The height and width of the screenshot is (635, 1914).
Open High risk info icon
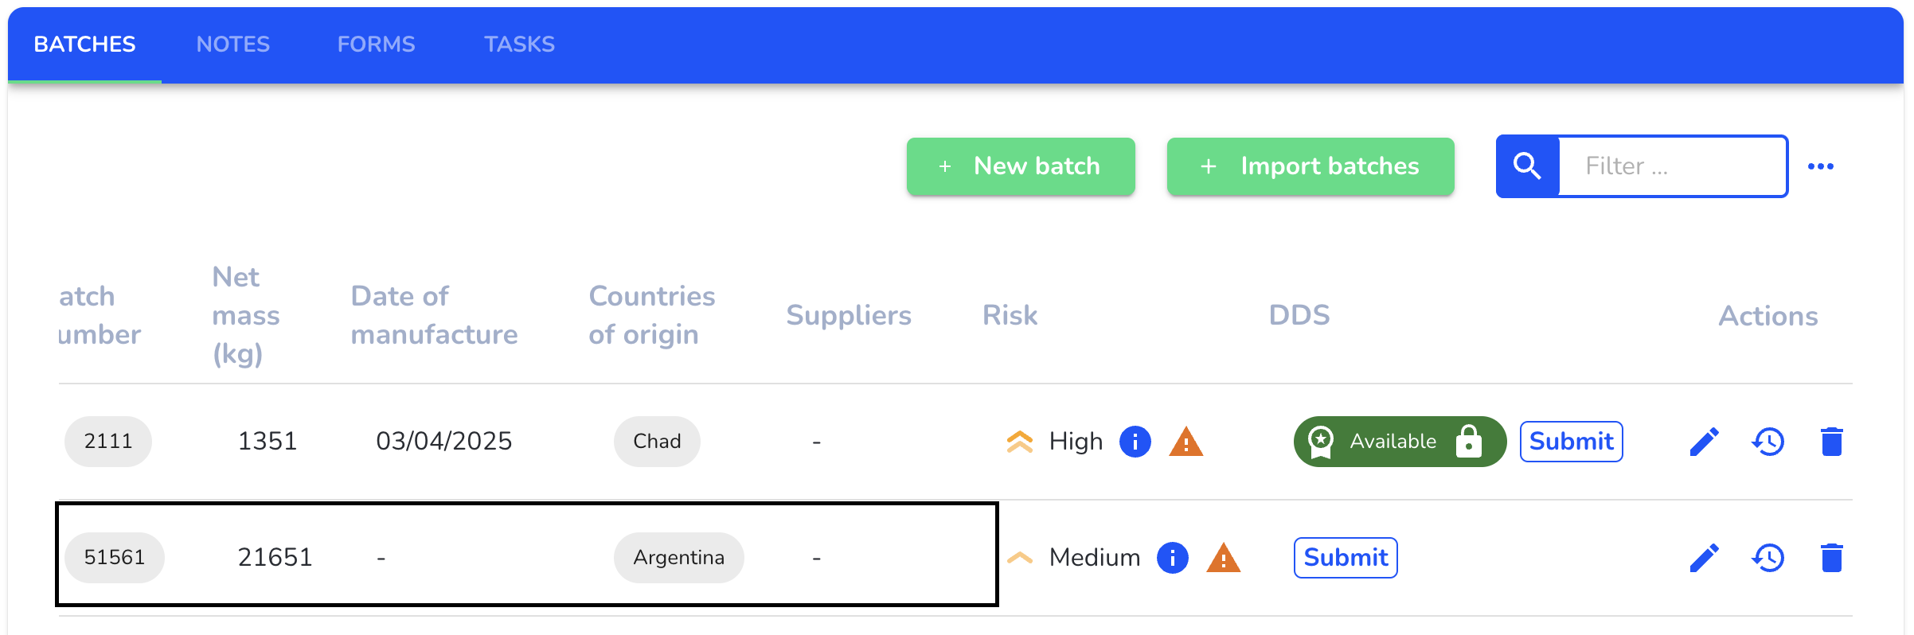click(x=1135, y=442)
